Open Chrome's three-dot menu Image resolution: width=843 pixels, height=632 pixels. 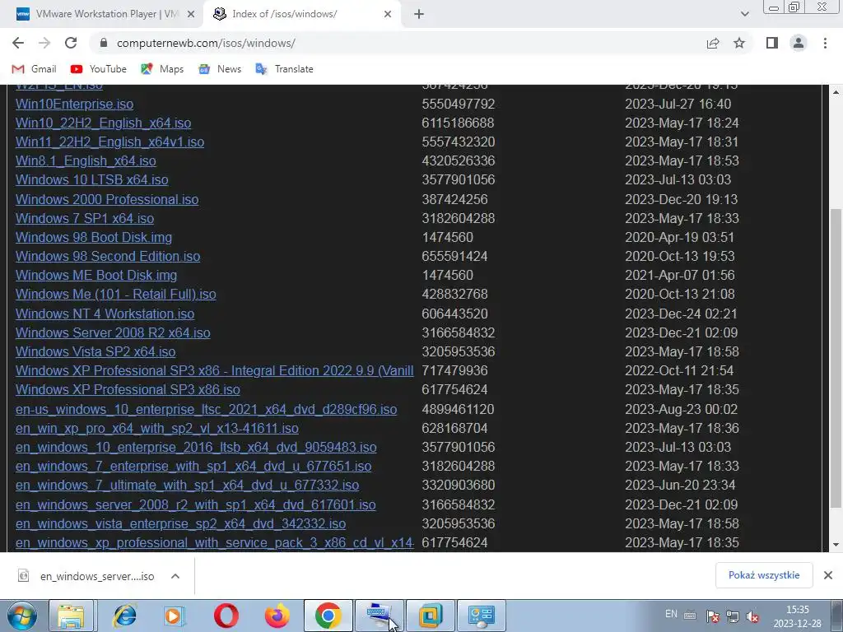tap(825, 43)
